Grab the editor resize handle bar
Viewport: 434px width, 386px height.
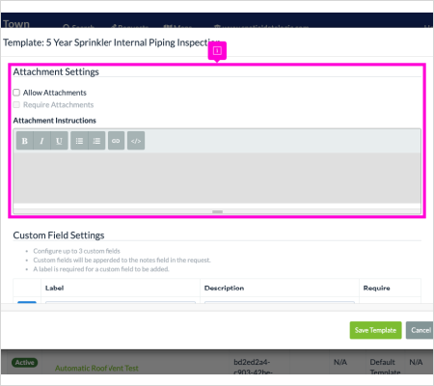point(217,211)
